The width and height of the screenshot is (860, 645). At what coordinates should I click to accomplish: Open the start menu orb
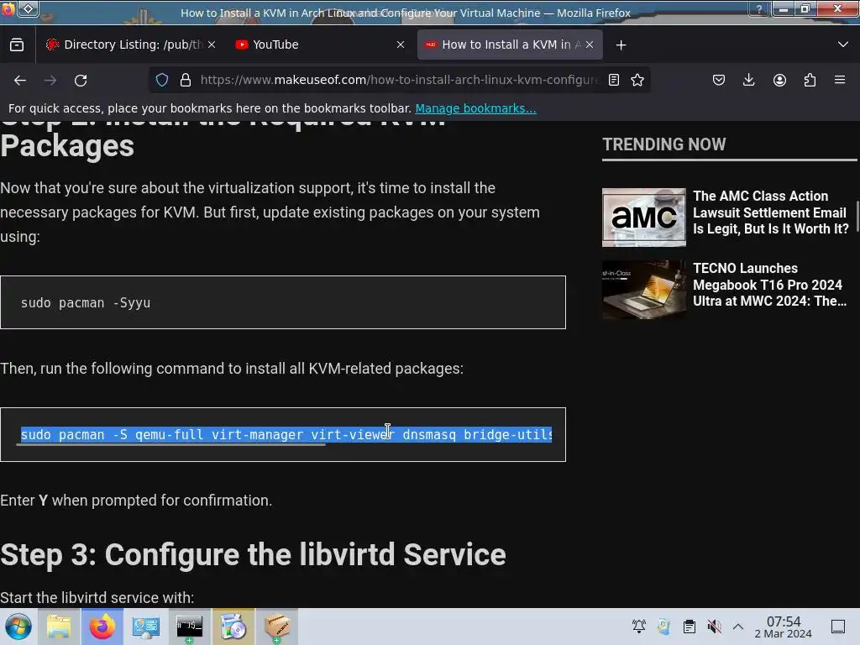click(x=18, y=627)
